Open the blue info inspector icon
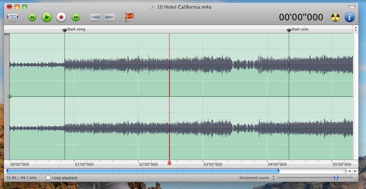The height and width of the screenshot is (189, 366). [x=350, y=17]
